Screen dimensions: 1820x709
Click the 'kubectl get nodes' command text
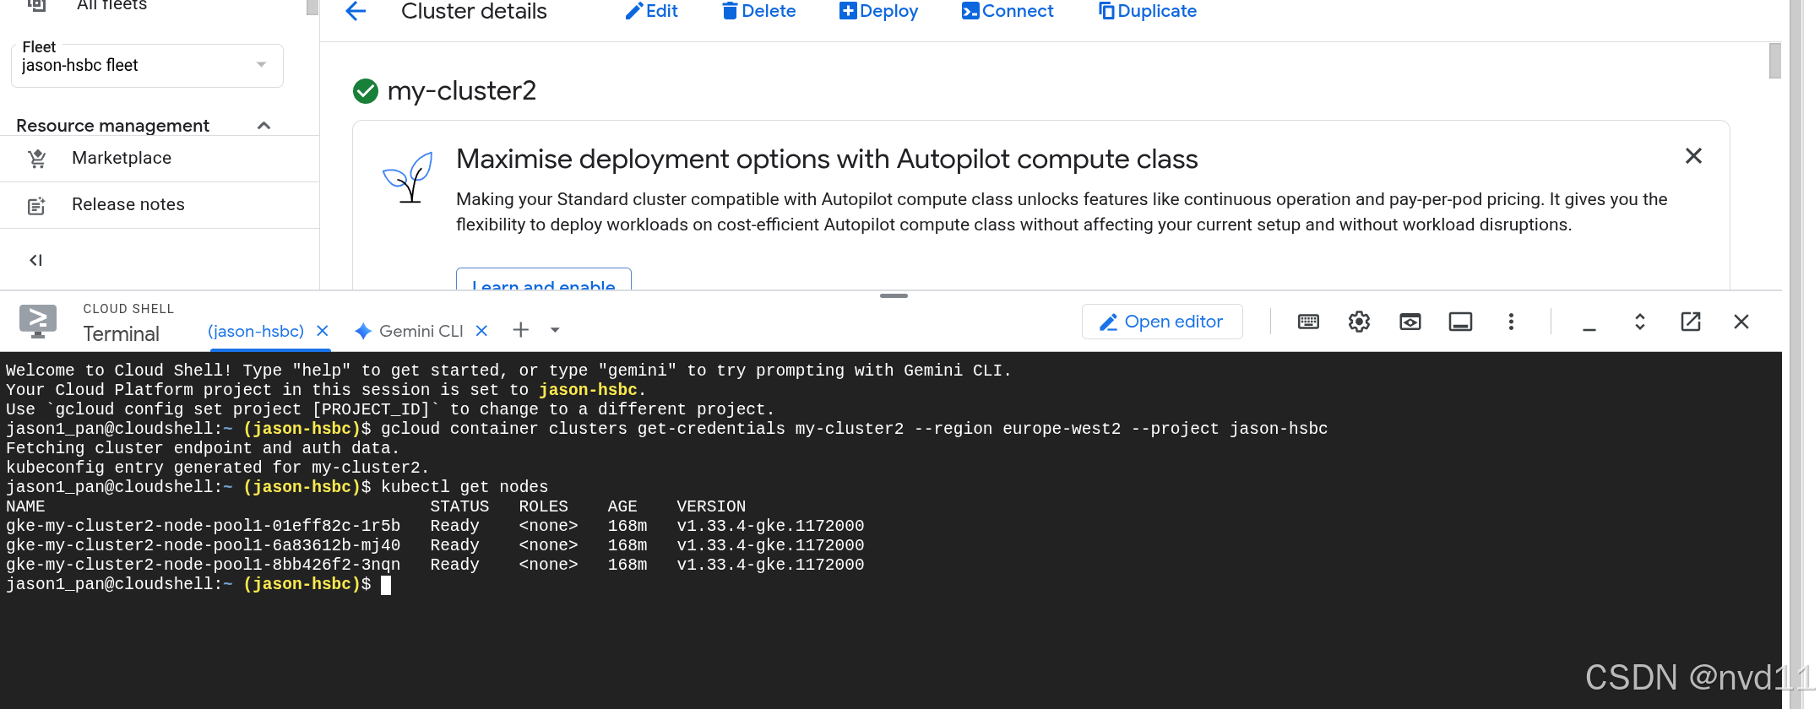(465, 487)
